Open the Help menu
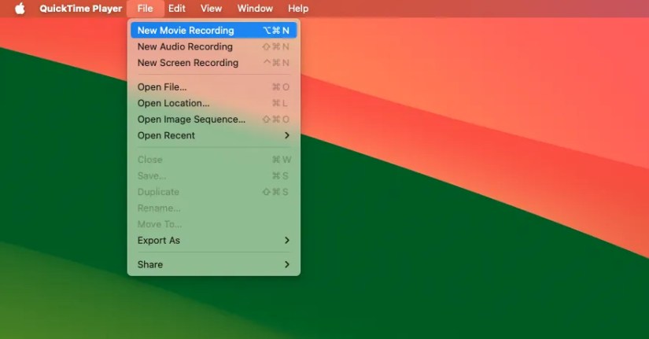This screenshot has height=339, width=649. [x=298, y=9]
